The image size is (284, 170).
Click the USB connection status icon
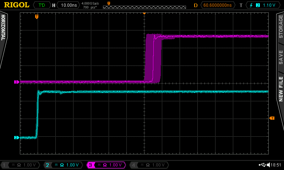click(263, 165)
